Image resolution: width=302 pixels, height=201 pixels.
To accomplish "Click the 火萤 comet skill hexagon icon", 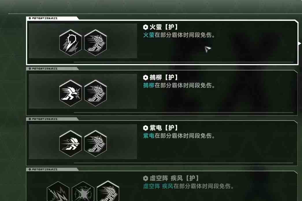I will 71,43.
